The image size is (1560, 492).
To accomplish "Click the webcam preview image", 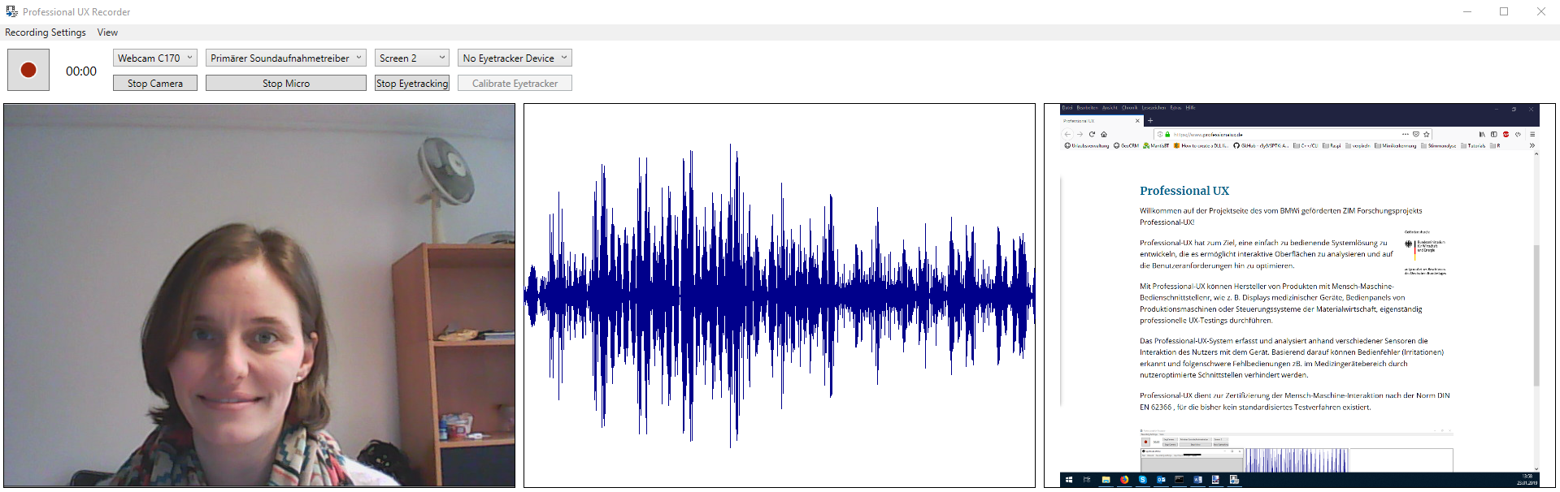I will 259,296.
